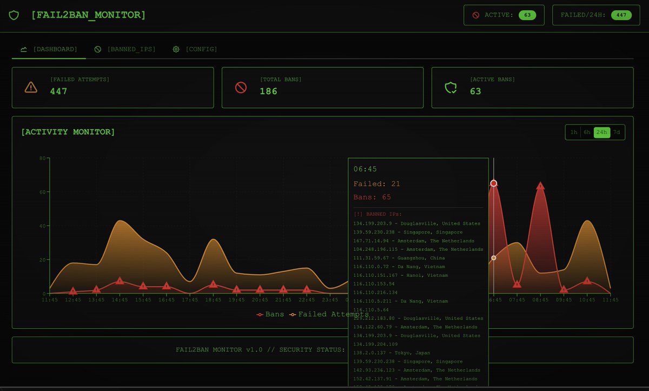The height and width of the screenshot is (391, 649).
Task: Click 'Bans: 65' in the tooltip
Action: tap(372, 197)
